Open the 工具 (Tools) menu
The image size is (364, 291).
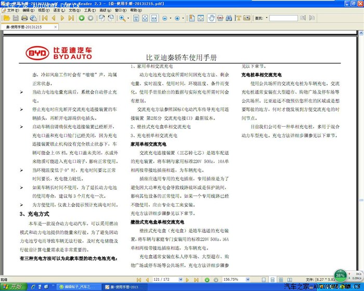(x=89, y=10)
